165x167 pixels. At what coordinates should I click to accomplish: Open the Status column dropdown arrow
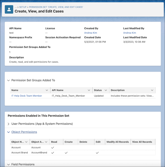point(106,90)
